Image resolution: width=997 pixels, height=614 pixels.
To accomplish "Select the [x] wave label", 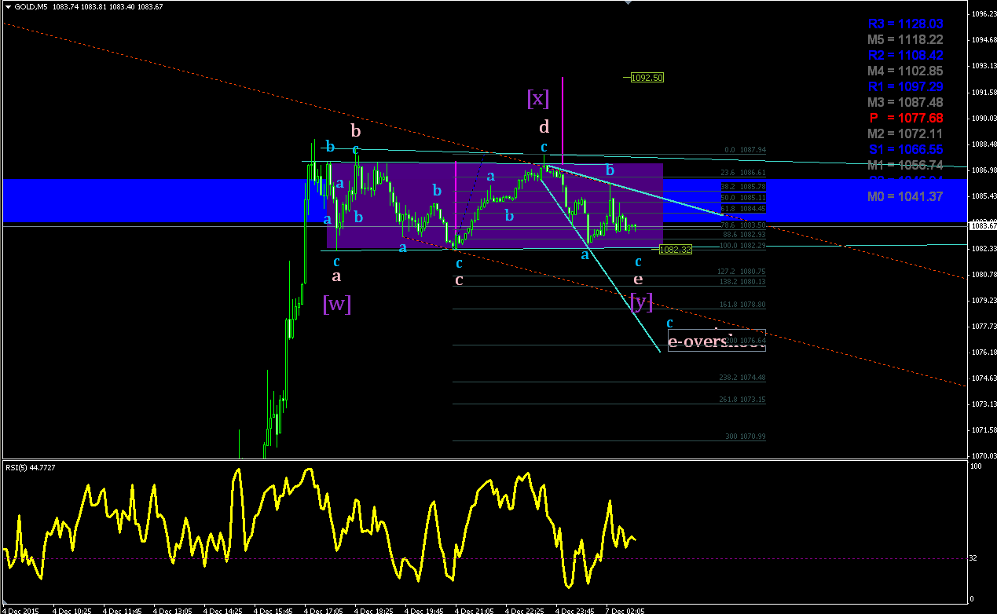I will [538, 99].
